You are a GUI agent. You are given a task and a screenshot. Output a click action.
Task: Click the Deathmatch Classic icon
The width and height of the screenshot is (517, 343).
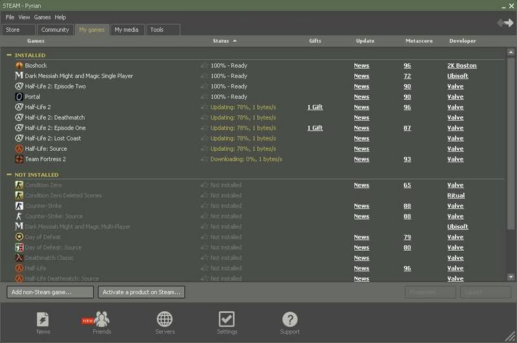point(19,258)
